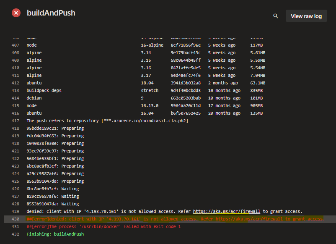Viewport: 336px width, 244px height.
Task: Click the buildpack-deps stretch image row
Action: point(145,90)
